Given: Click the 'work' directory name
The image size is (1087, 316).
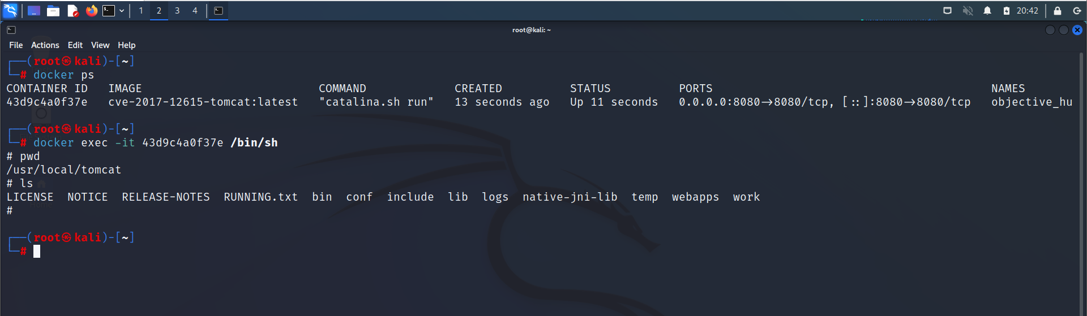Looking at the screenshot, I should click(747, 197).
